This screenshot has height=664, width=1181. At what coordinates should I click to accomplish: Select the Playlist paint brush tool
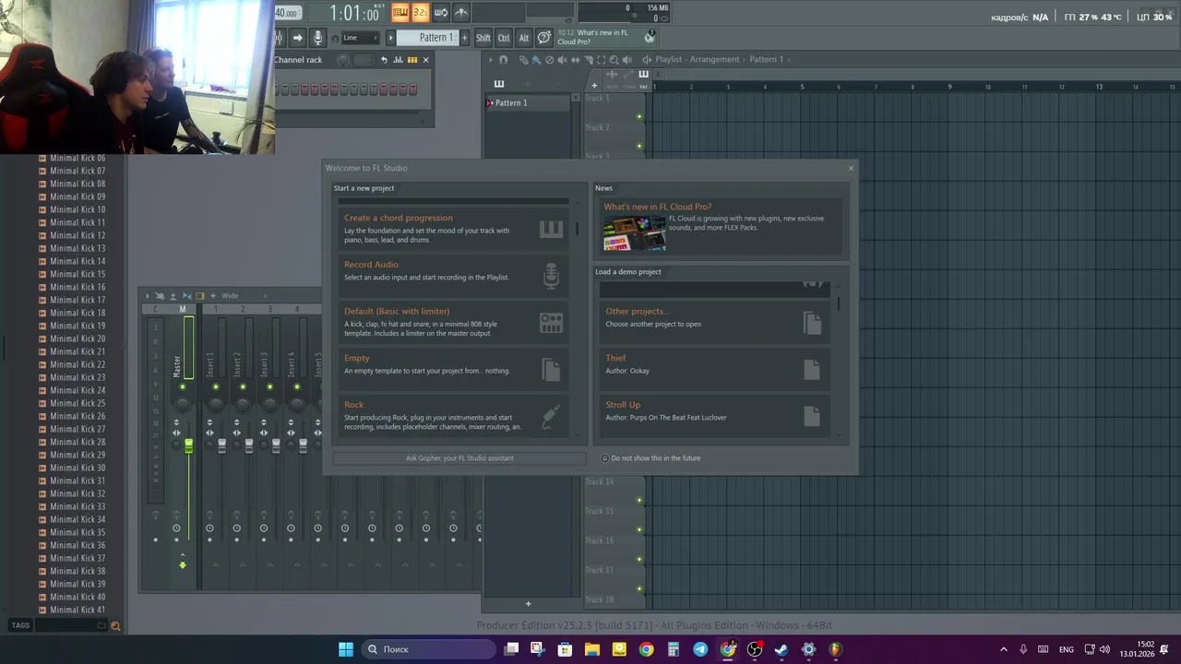[x=536, y=60]
